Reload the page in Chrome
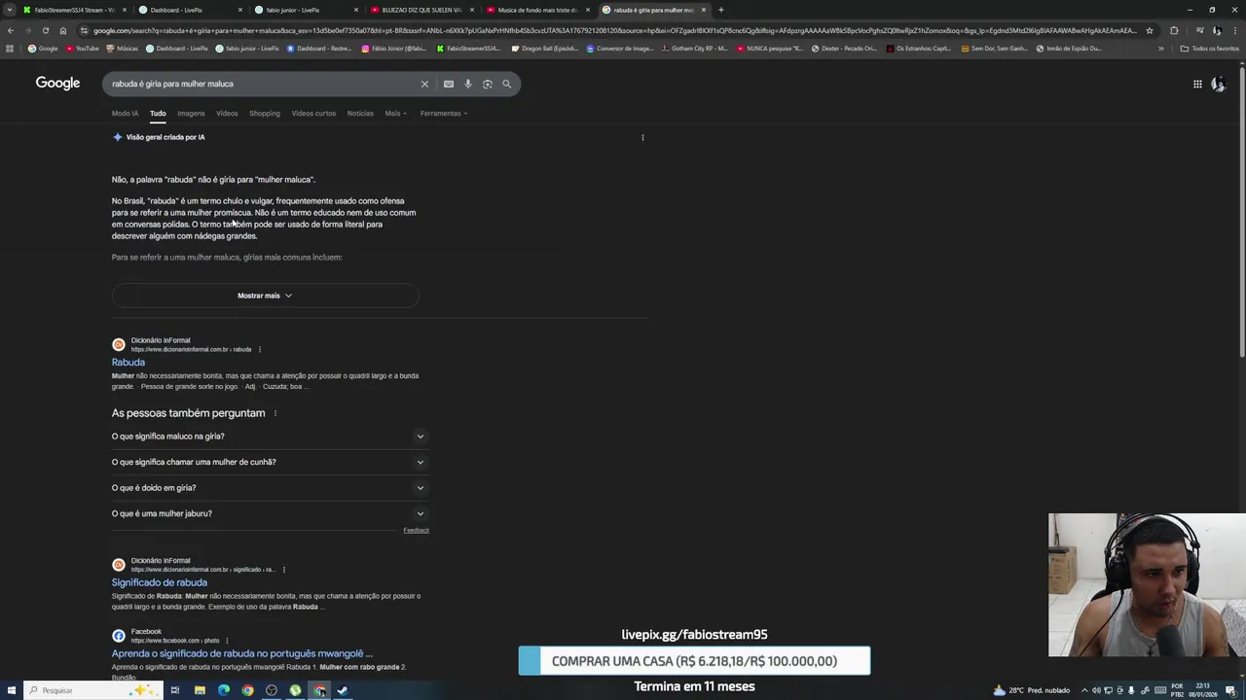The image size is (1246, 700). pyautogui.click(x=45, y=30)
